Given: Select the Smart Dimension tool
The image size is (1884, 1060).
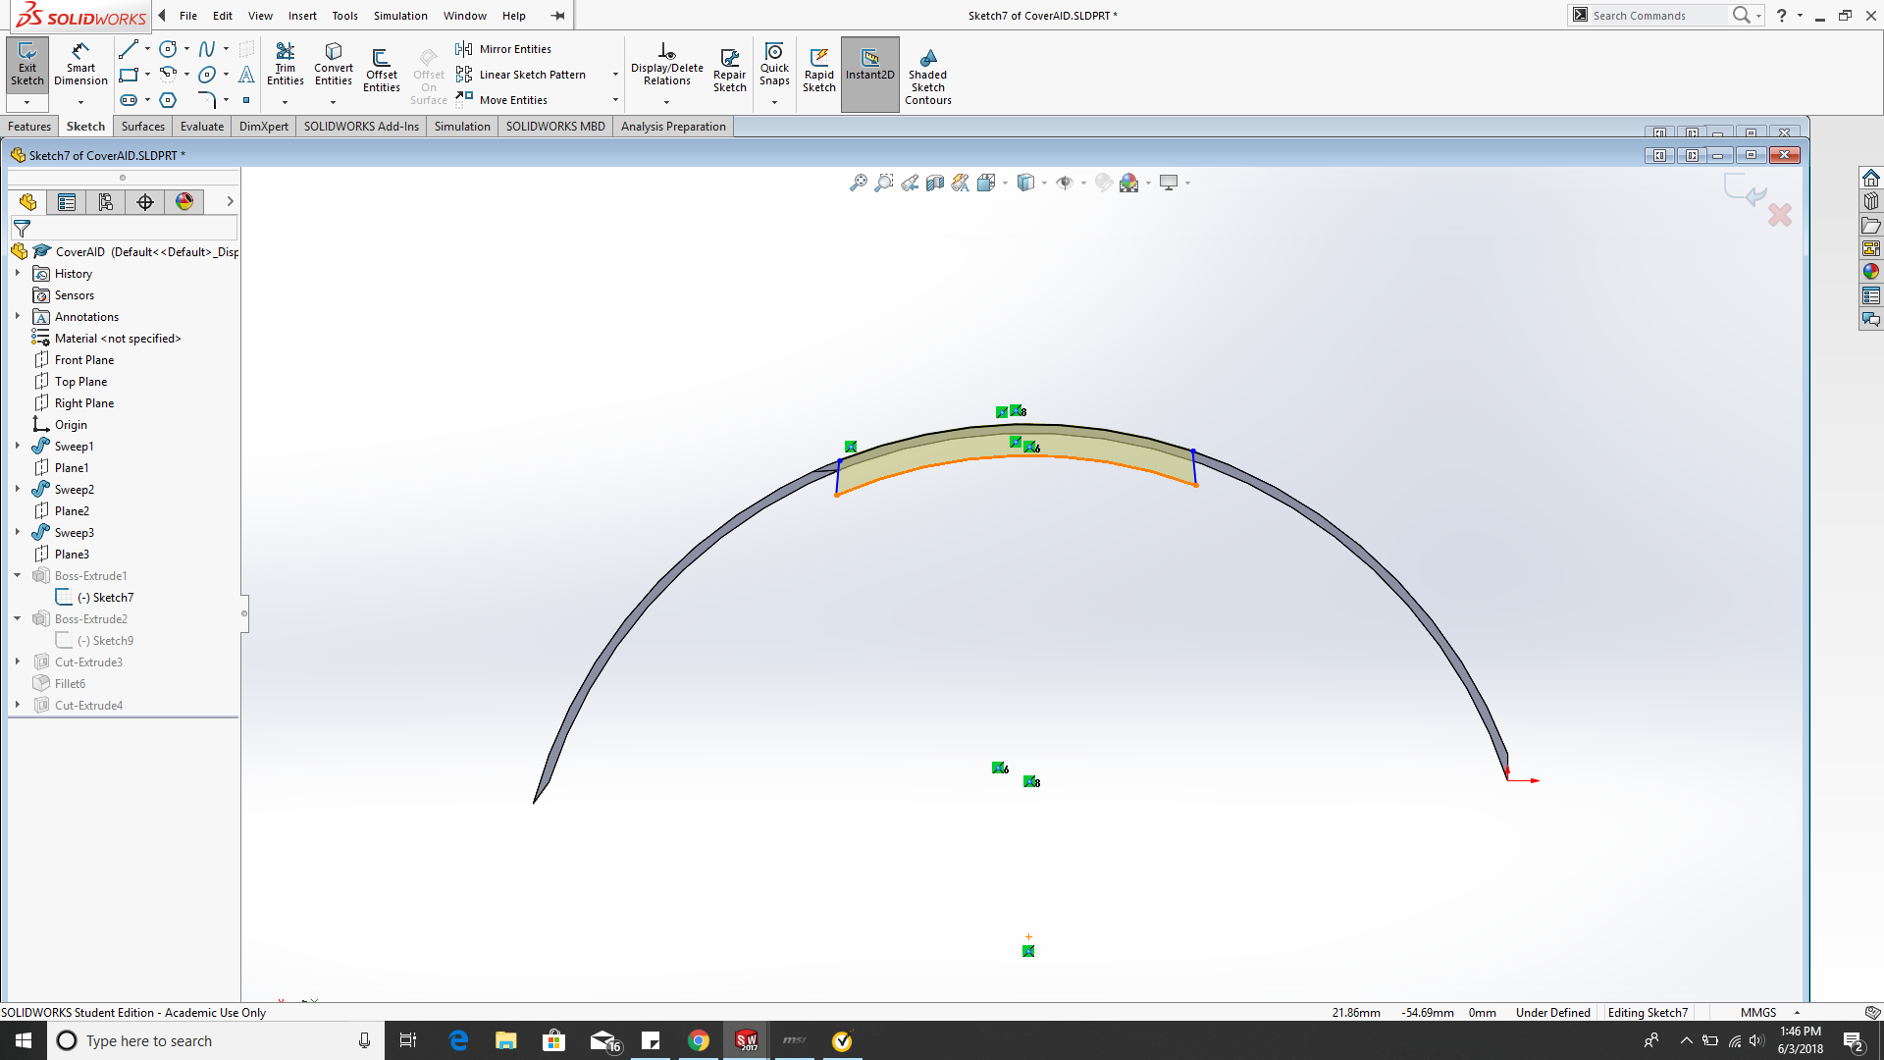Looking at the screenshot, I should (80, 65).
